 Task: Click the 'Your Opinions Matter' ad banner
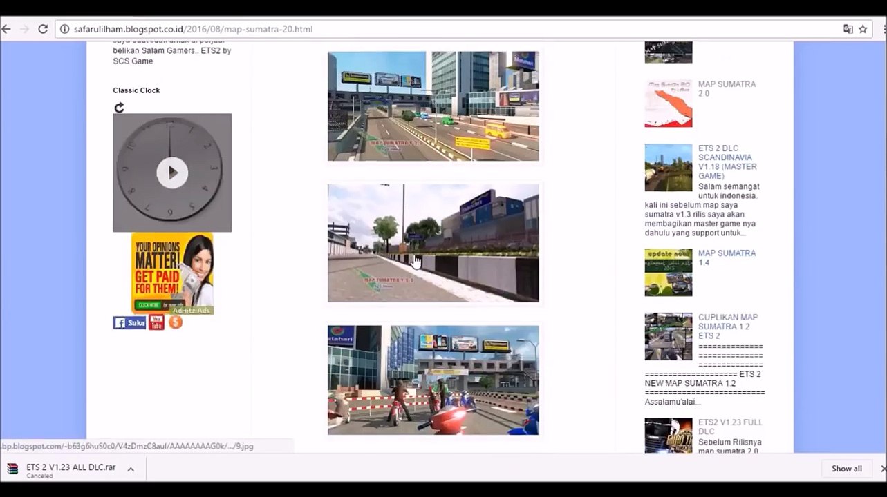(172, 274)
